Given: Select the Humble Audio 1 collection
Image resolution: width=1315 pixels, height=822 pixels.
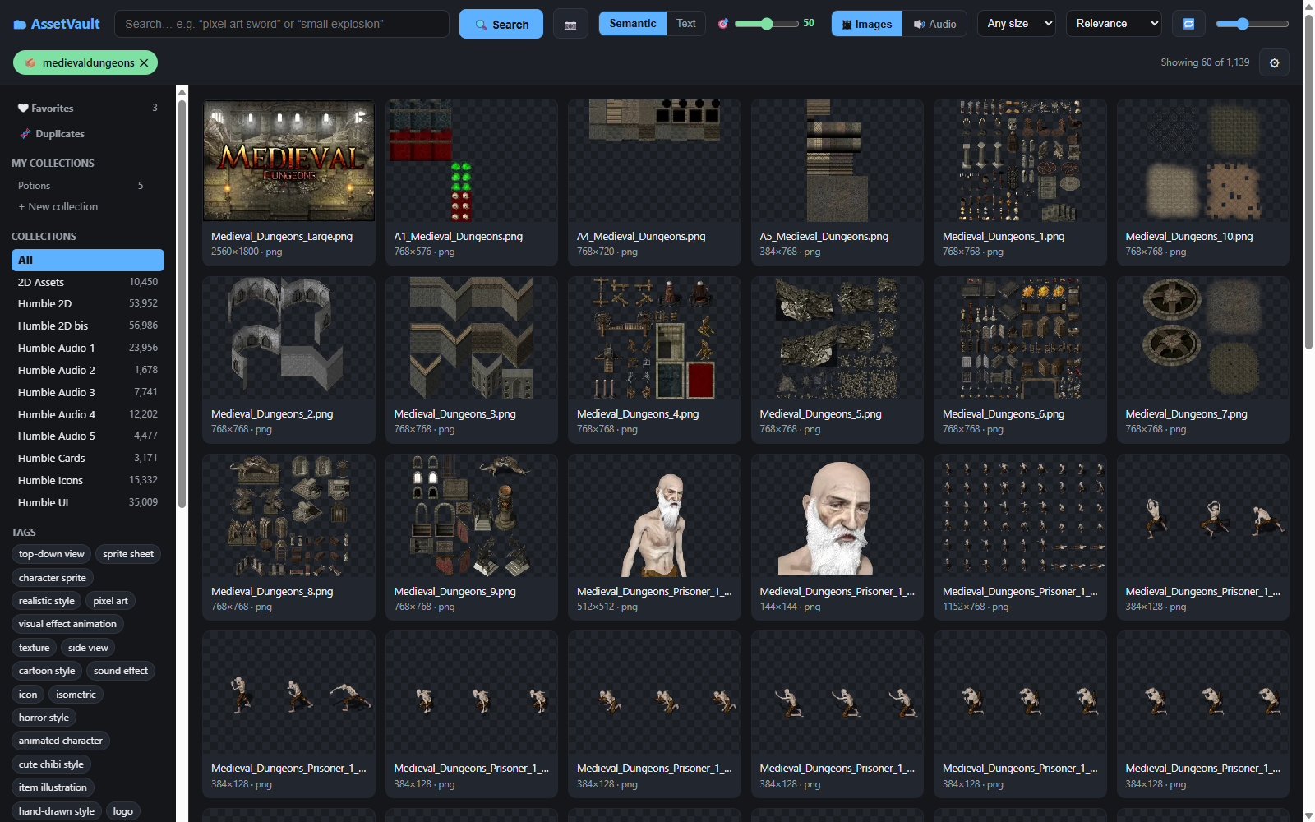Looking at the screenshot, I should tap(88, 348).
